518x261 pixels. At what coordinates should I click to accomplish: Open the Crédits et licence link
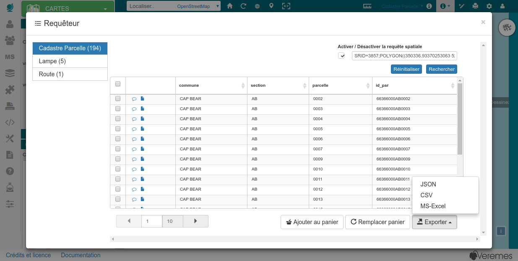29,255
